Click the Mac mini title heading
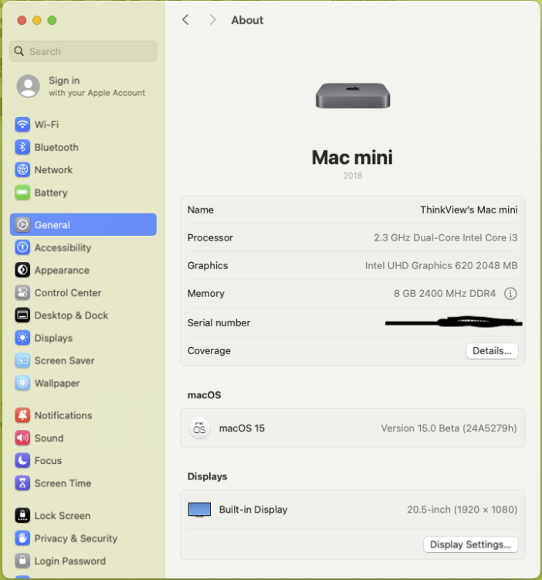 [x=352, y=157]
